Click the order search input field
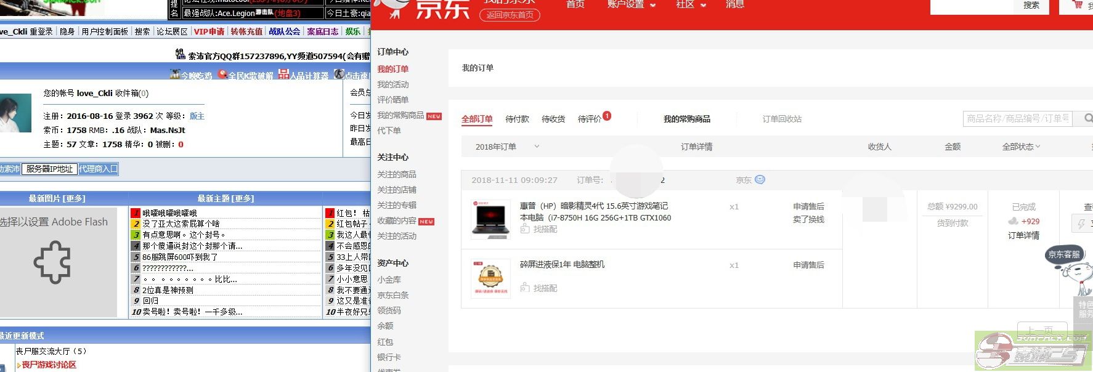The height and width of the screenshot is (372, 1093). pyautogui.click(x=1018, y=118)
